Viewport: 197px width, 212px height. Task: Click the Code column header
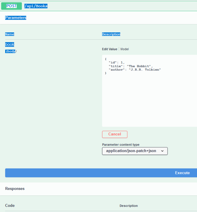(x=10, y=206)
